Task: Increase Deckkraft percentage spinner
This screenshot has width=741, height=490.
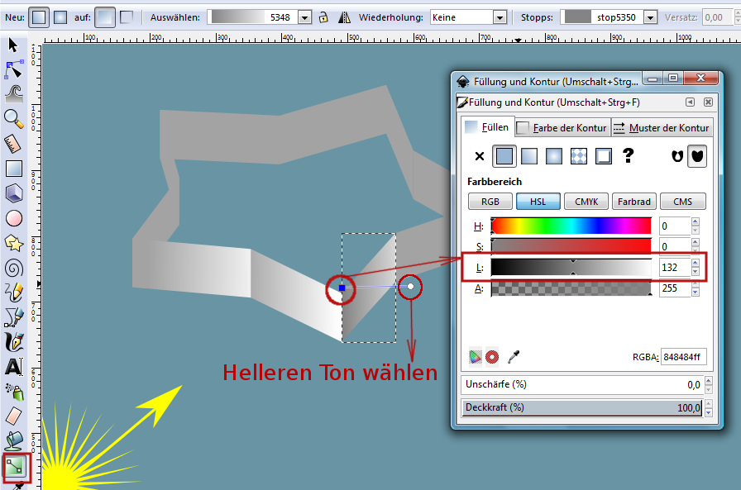Action: tap(709, 402)
